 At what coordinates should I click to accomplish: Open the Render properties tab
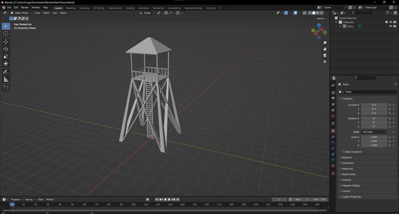coord(333,93)
